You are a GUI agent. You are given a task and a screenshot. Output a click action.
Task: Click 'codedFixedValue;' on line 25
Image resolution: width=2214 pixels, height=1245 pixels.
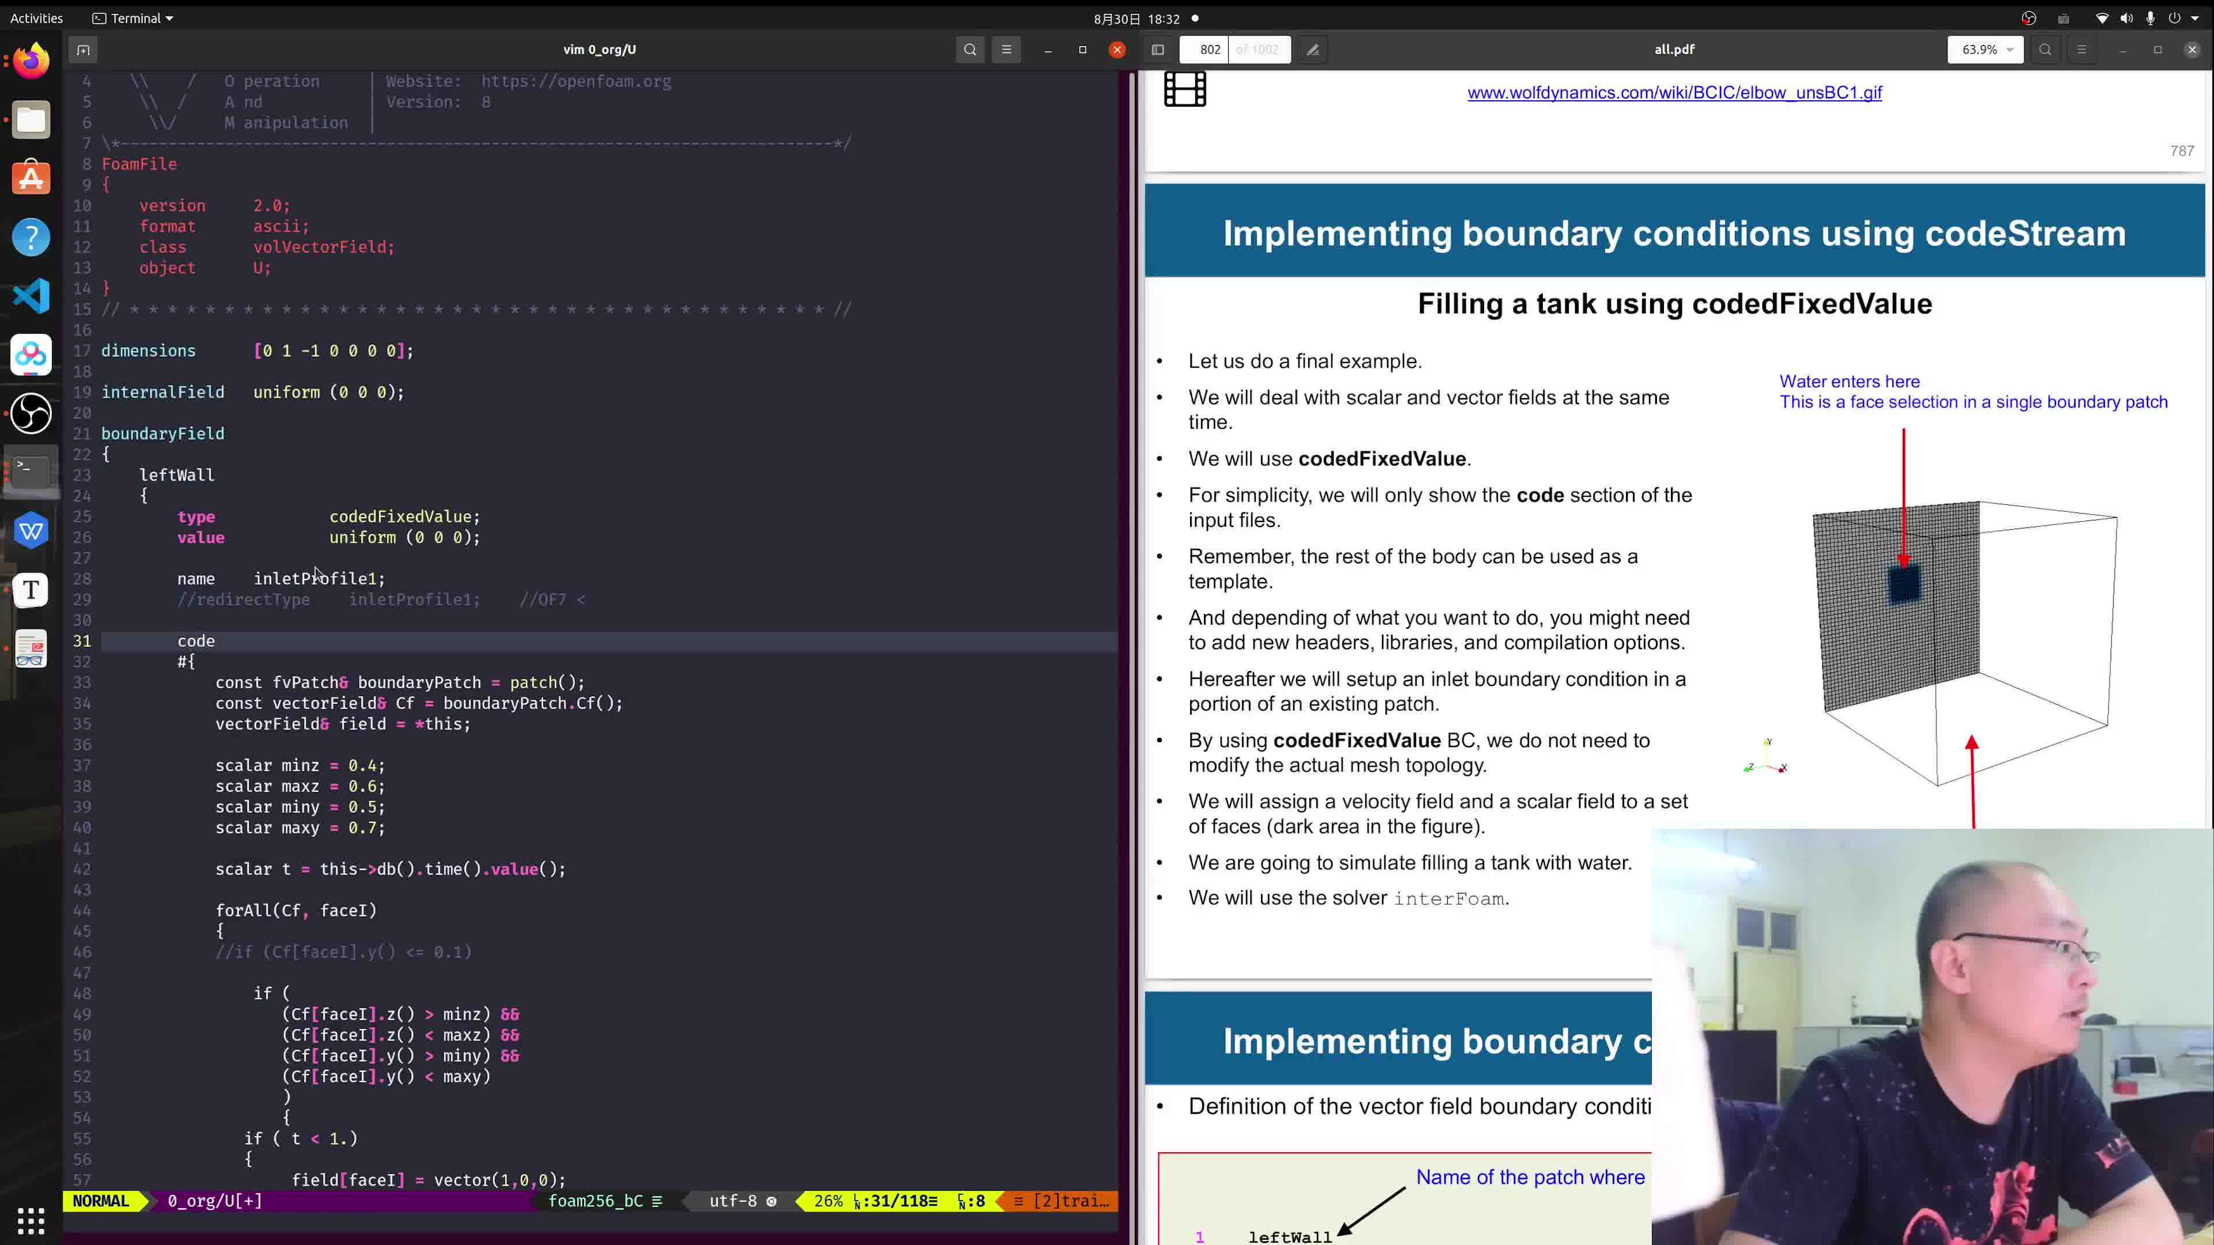pos(404,516)
